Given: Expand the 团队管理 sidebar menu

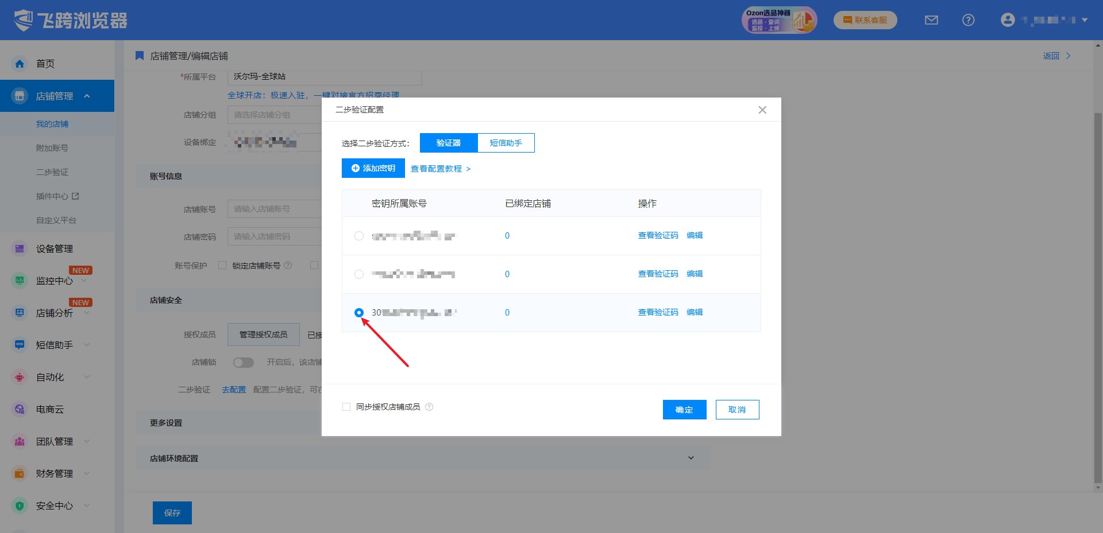Looking at the screenshot, I should tap(86, 441).
